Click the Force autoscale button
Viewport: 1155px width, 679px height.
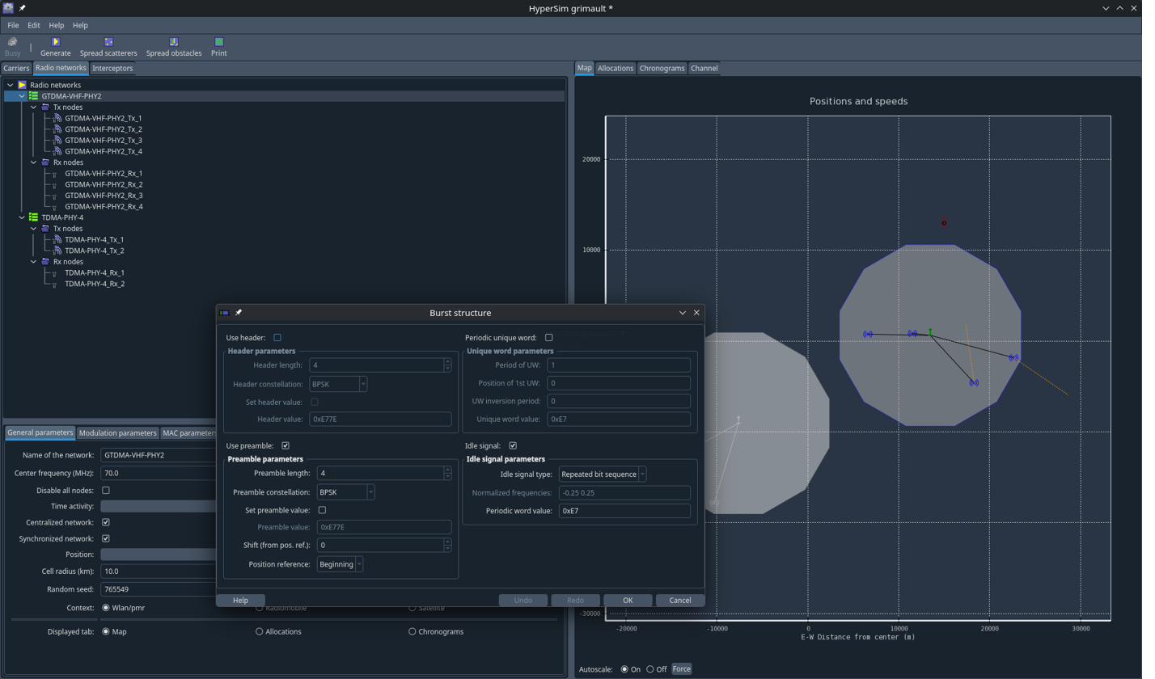[682, 669]
